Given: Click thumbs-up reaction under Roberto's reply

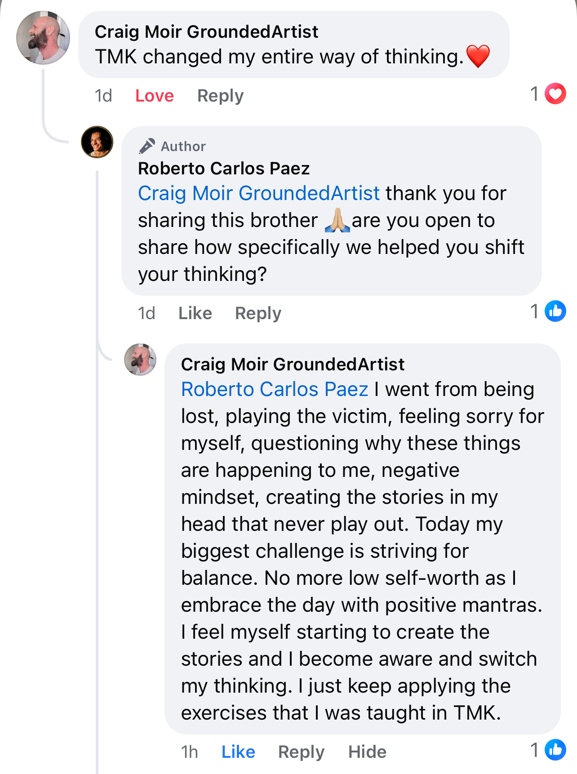Looking at the screenshot, I should coord(555,311).
